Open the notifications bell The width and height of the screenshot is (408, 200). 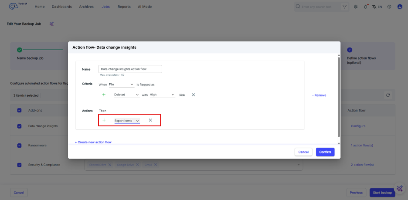click(x=365, y=7)
